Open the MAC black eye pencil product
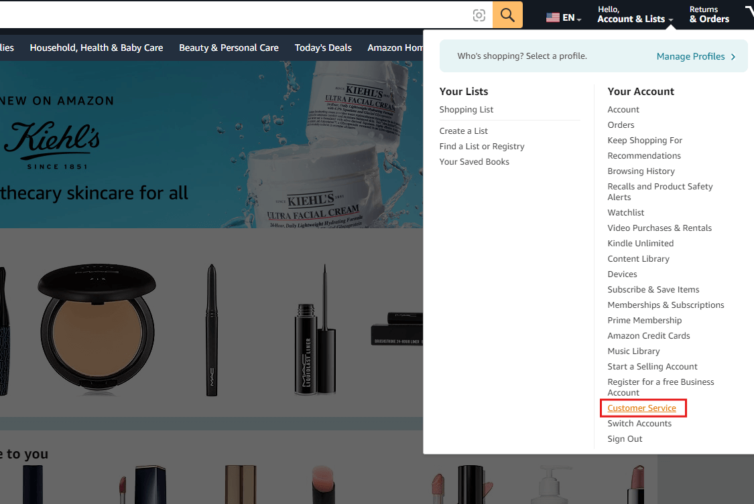The width and height of the screenshot is (754, 504). (212, 330)
